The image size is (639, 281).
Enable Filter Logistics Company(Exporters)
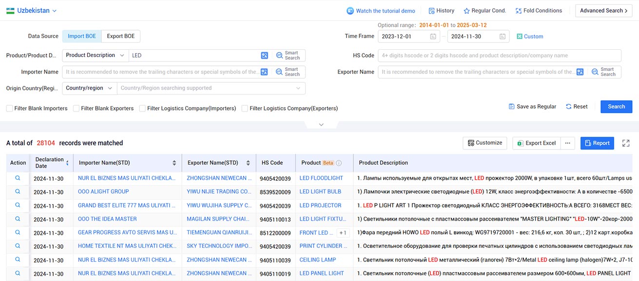click(245, 109)
